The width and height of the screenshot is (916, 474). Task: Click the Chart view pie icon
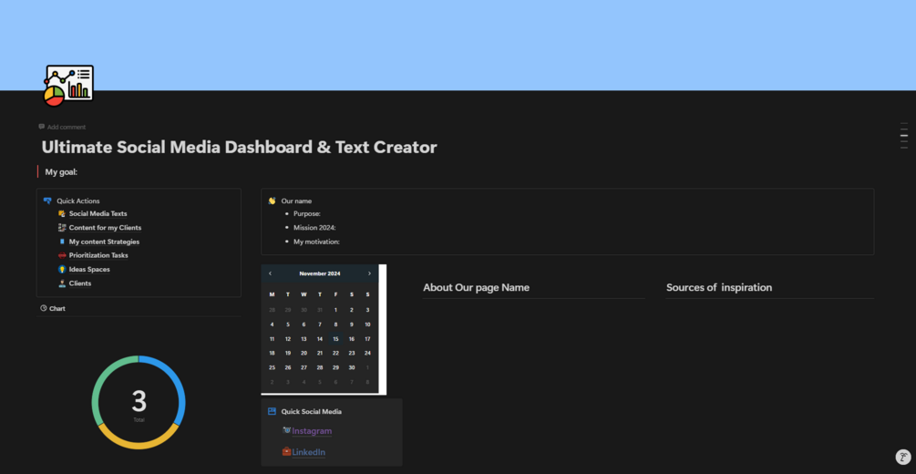click(x=43, y=308)
